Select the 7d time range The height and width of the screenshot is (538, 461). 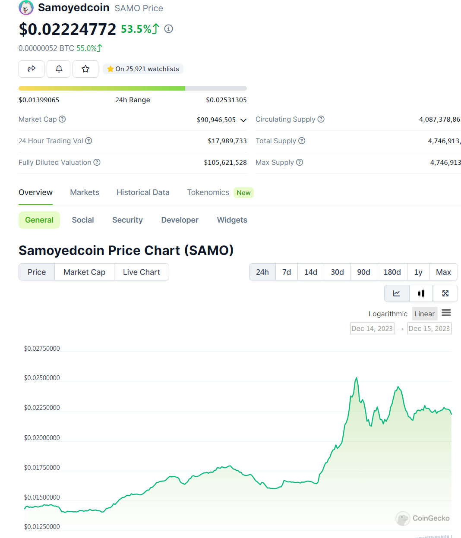coord(287,272)
